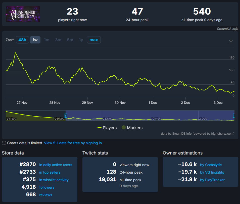Click the '30 Nov' x-axis label
Viewport: 240px width, 204px height.
point(120,103)
